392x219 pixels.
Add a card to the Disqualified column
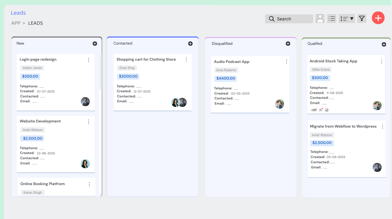(288, 44)
